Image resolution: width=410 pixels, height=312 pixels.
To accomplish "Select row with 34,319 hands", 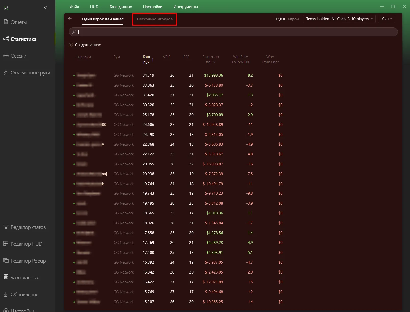I will pyautogui.click(x=178, y=75).
